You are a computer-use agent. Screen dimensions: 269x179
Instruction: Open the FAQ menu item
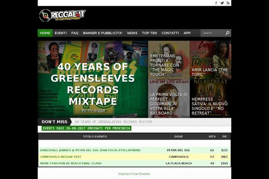tap(75, 33)
